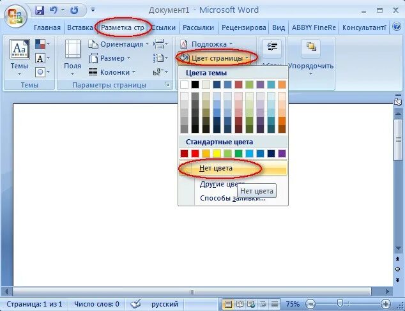Click Страница: 1 из 1 indicator
This screenshot has width=405, height=311.
[34, 304]
